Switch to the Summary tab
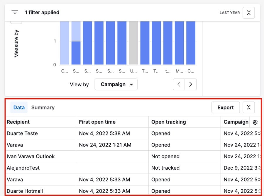 (43, 107)
